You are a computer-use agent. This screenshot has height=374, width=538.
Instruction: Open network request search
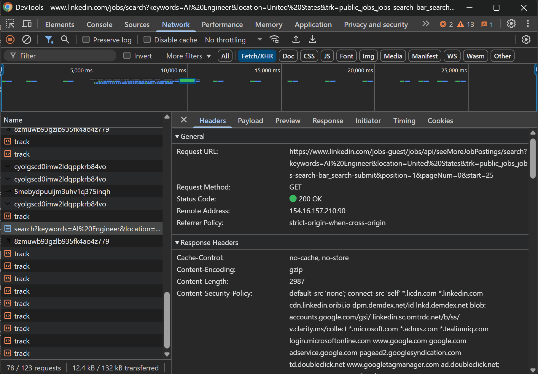(x=65, y=39)
